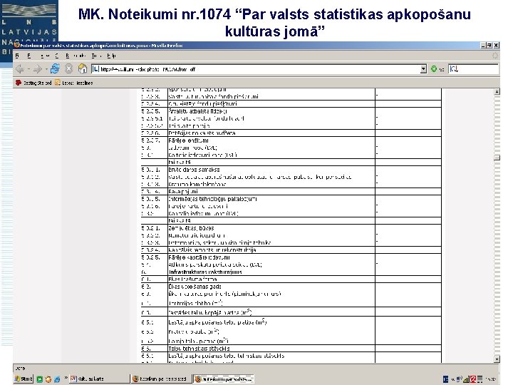513x385 pixels.
Task: Expand the quick launch overflow chevron
Action: (x=66, y=378)
